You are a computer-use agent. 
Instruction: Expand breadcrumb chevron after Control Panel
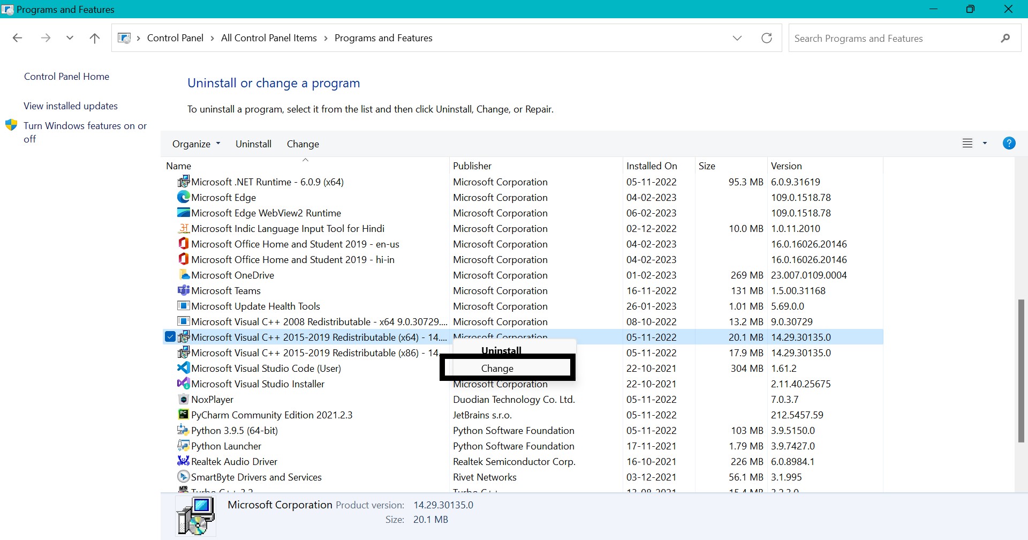click(213, 38)
